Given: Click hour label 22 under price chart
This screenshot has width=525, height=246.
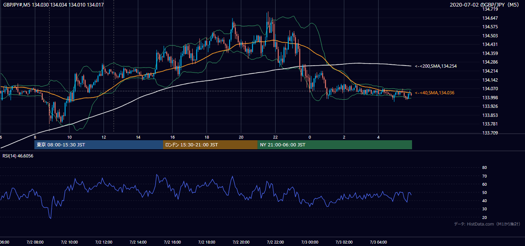Looking at the screenshot, I should click(x=276, y=137).
